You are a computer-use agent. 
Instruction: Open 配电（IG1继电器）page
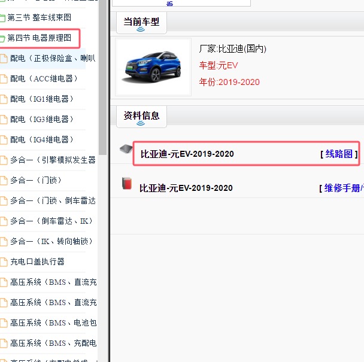coord(42,99)
